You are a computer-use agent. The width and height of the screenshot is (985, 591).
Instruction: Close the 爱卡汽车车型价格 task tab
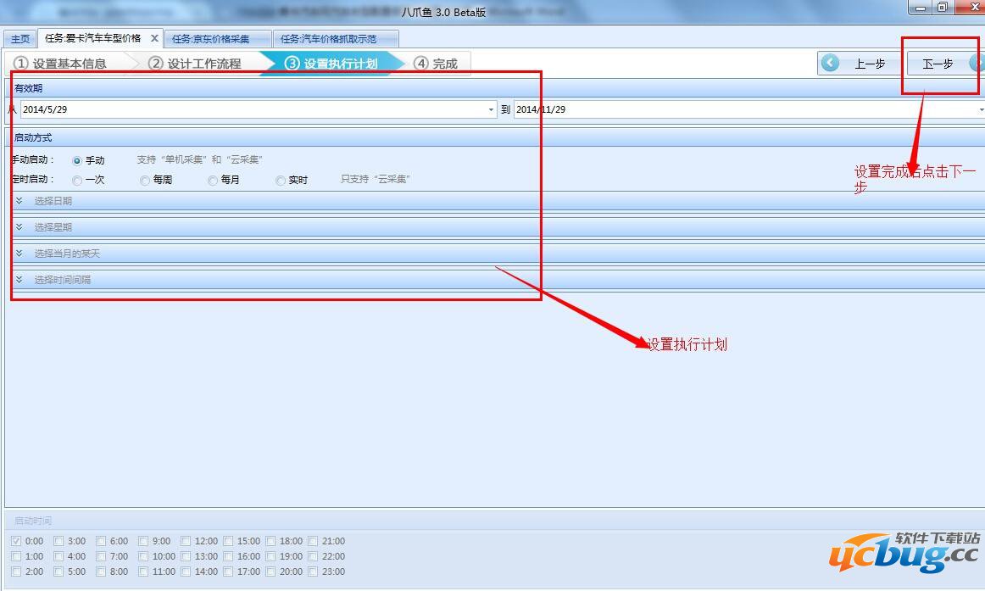(x=154, y=39)
